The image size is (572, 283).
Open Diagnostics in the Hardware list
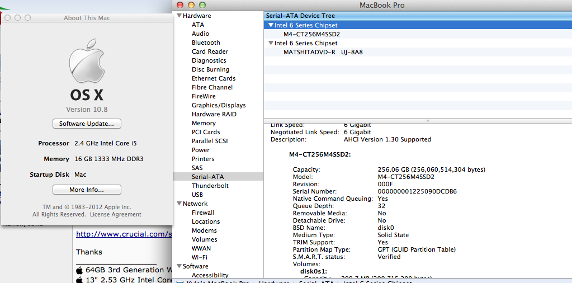click(x=209, y=60)
